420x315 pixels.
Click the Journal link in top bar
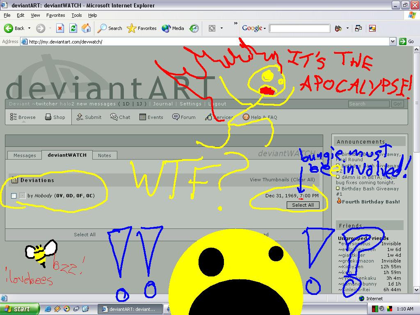[163, 104]
